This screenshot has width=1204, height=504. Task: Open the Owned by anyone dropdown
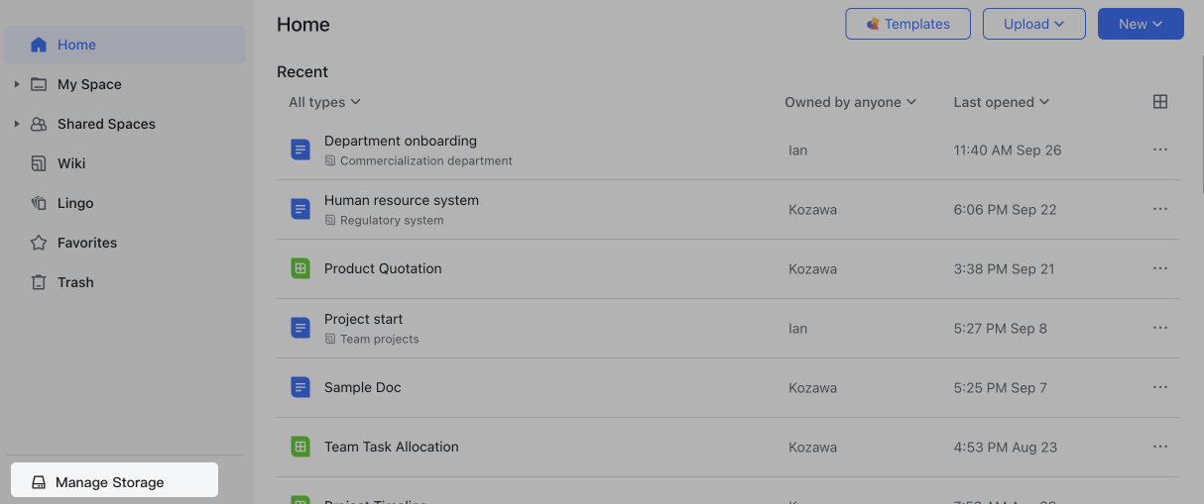[850, 102]
